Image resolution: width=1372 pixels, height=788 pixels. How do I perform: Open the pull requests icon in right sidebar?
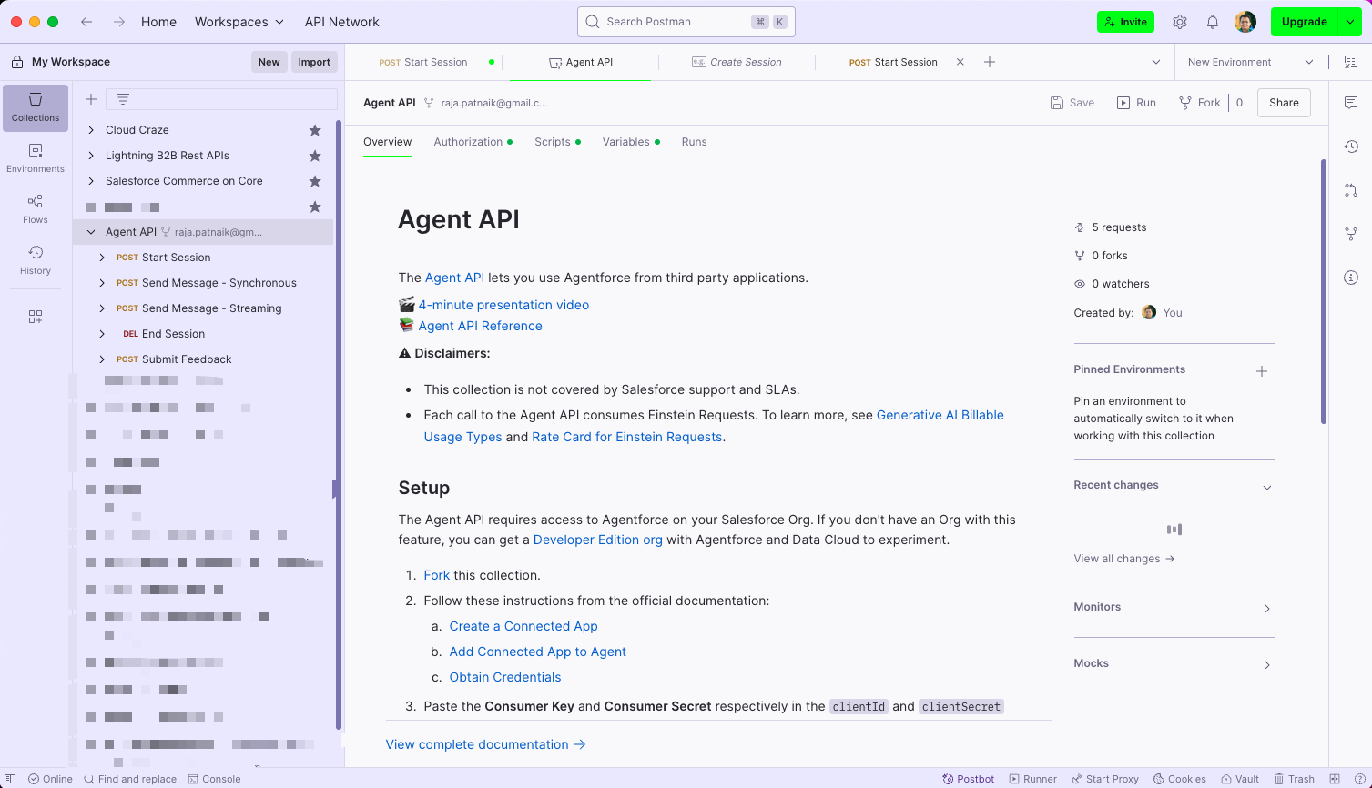click(1351, 190)
